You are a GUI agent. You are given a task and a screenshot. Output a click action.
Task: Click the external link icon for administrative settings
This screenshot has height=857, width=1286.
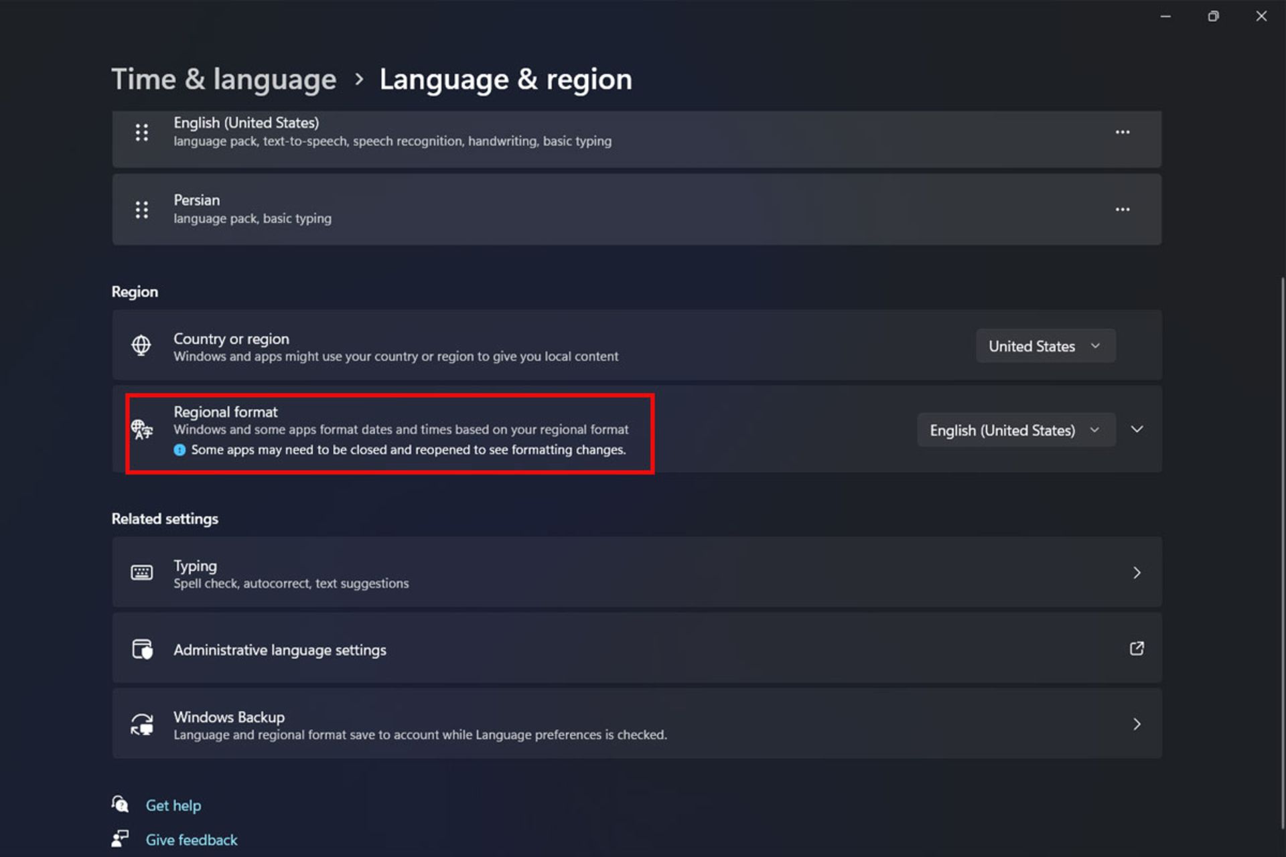[1136, 649]
